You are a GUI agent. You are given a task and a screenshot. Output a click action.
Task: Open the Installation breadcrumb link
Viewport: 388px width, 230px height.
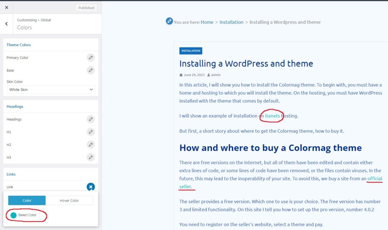tap(232, 22)
